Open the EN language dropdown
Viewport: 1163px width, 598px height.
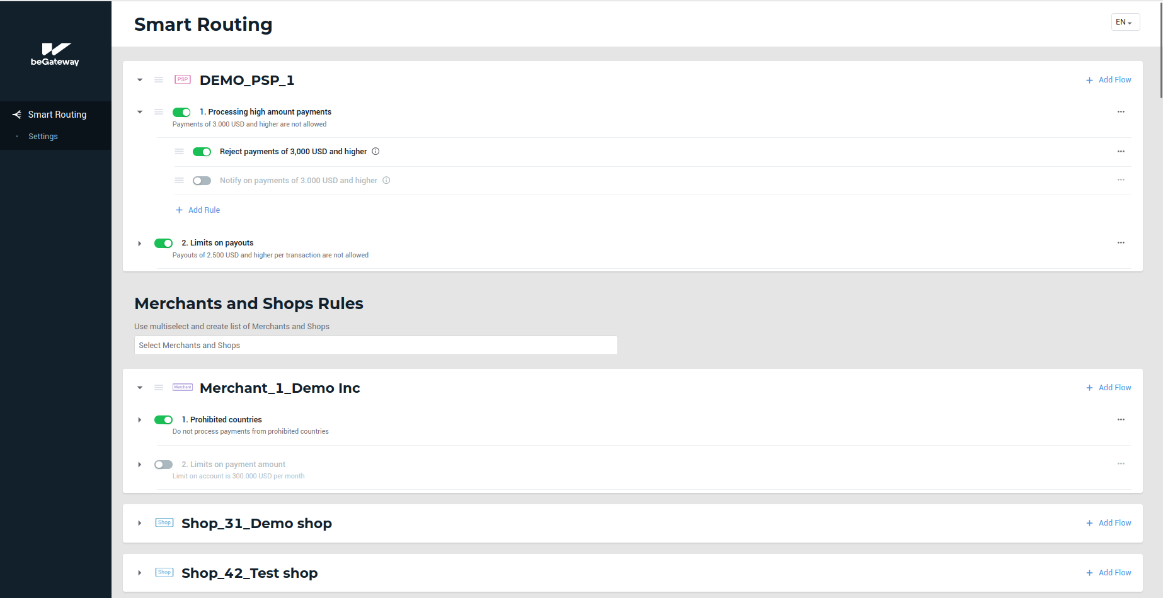pyautogui.click(x=1125, y=22)
